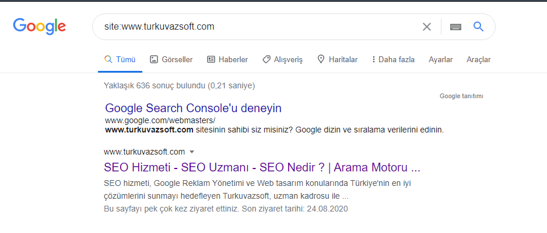Image resolution: width=547 pixels, height=233 pixels.
Task: Open the SEO Hizmeti - SEO Uzmanı result
Action: click(262, 167)
